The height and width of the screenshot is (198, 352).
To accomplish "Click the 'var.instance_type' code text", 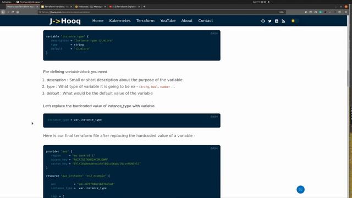I will pyautogui.click(x=87, y=120).
